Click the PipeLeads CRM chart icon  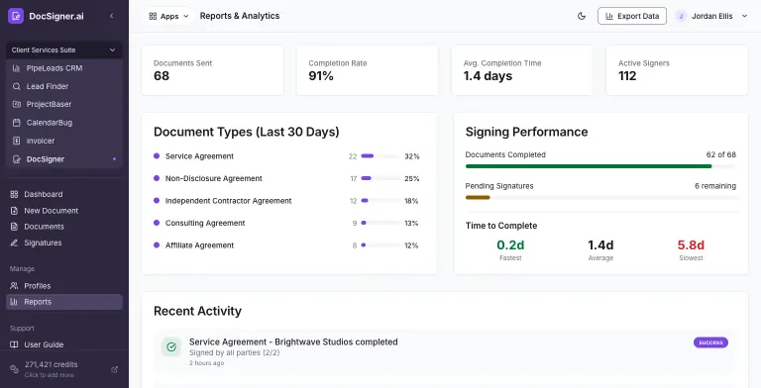(16, 68)
